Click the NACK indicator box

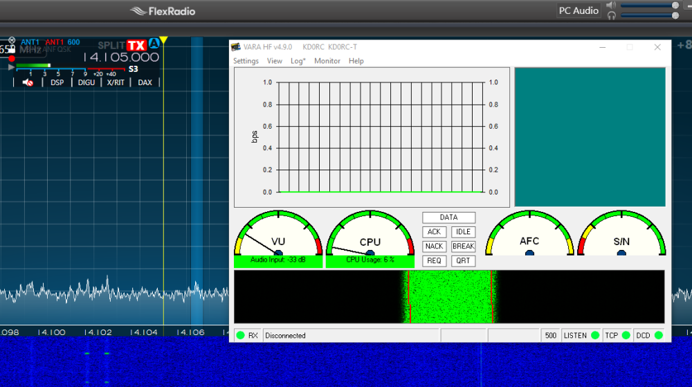[x=435, y=246]
